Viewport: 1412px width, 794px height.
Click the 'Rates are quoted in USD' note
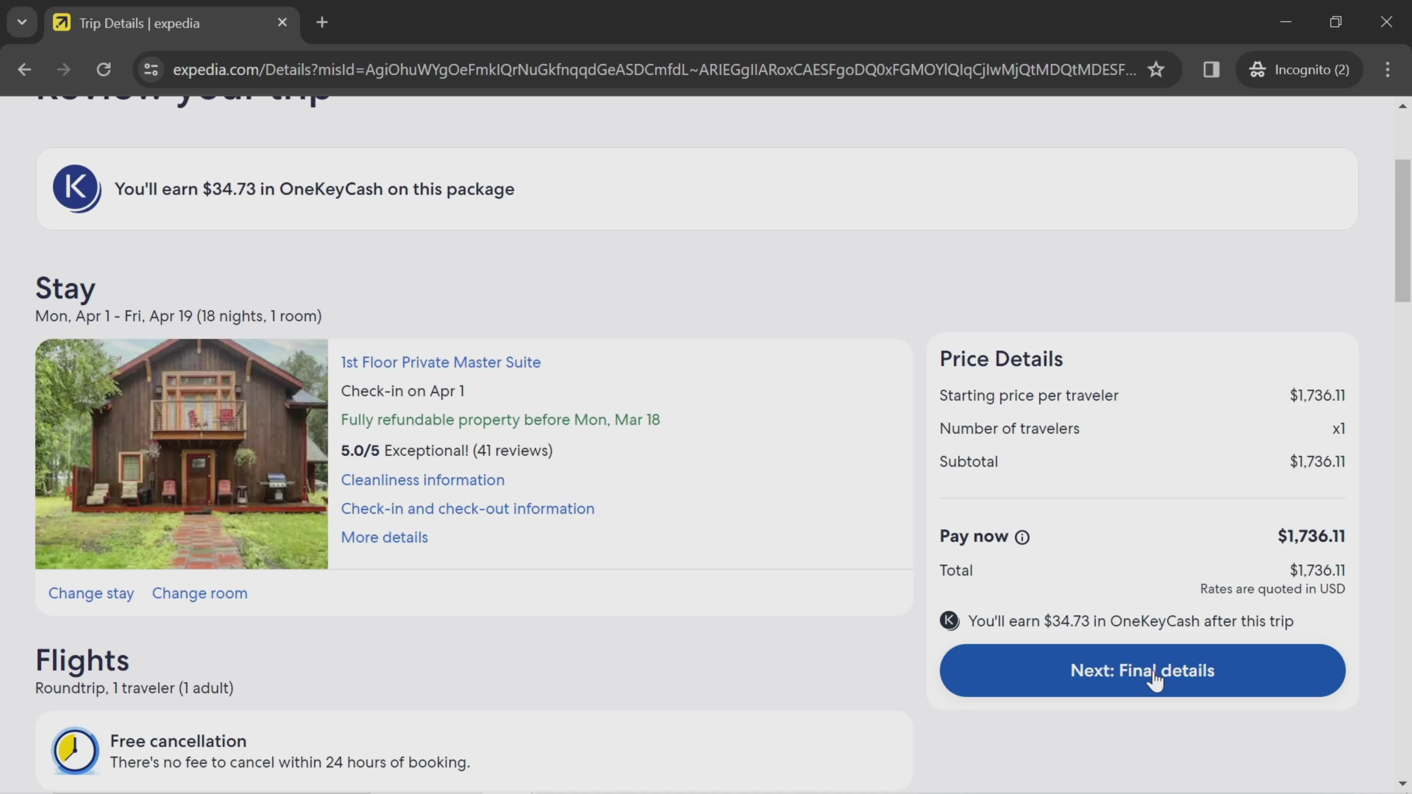coord(1272,589)
